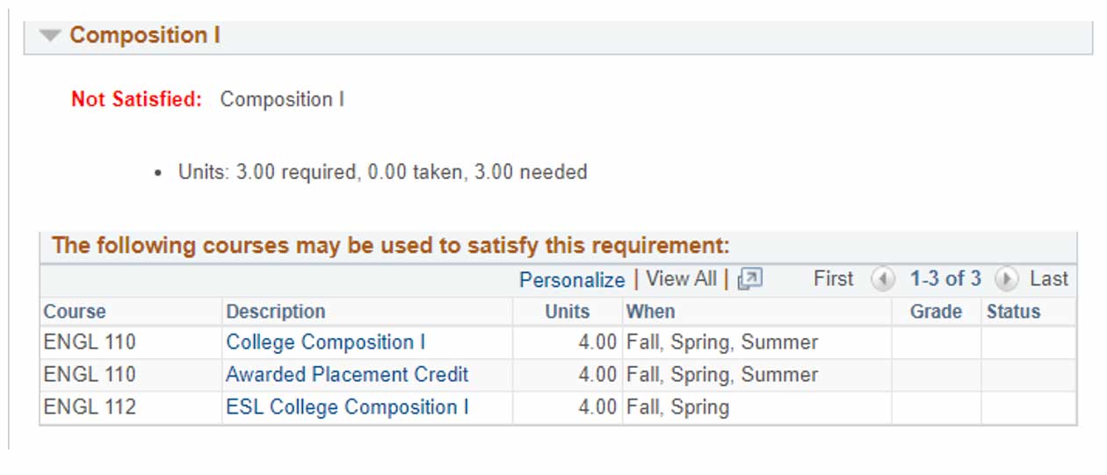
Task: Click the Personalize link
Action: 571,279
